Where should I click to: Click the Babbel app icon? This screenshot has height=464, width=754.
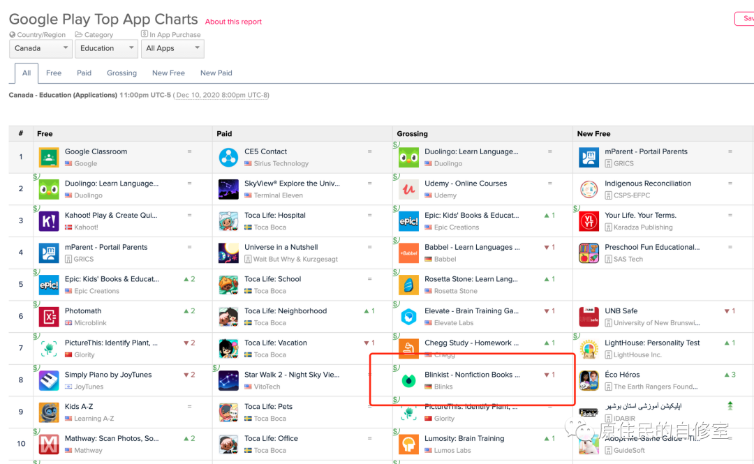408,253
